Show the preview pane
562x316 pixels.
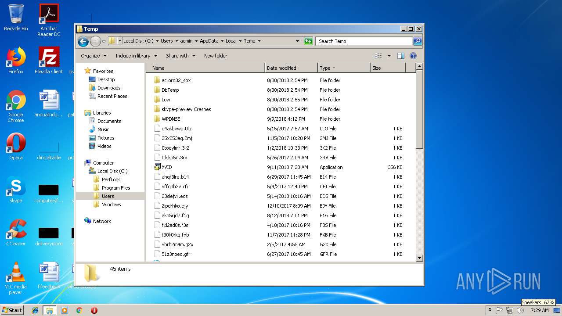click(400, 56)
